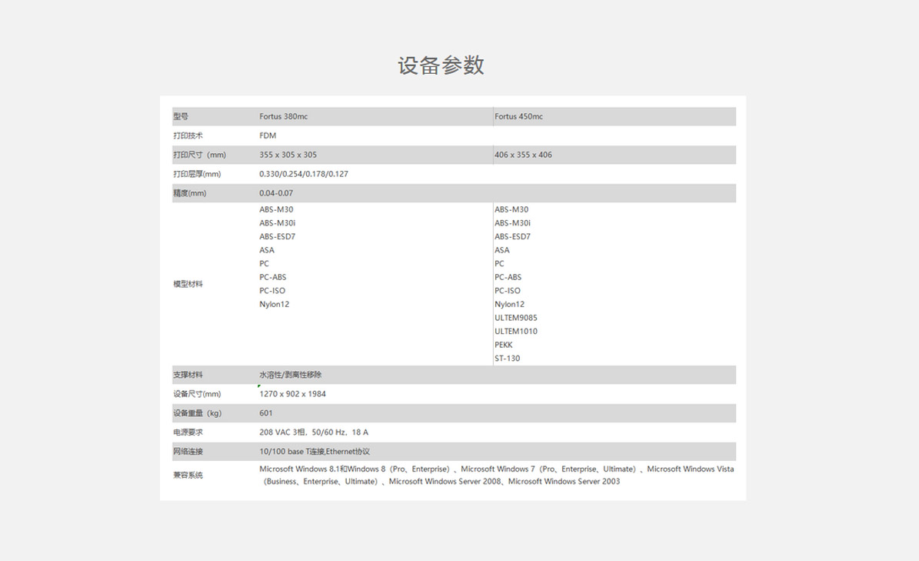Screen dimensions: 919x561
Task: Click PC-ABS in the Fortus 450mc column
Action: click(x=508, y=277)
